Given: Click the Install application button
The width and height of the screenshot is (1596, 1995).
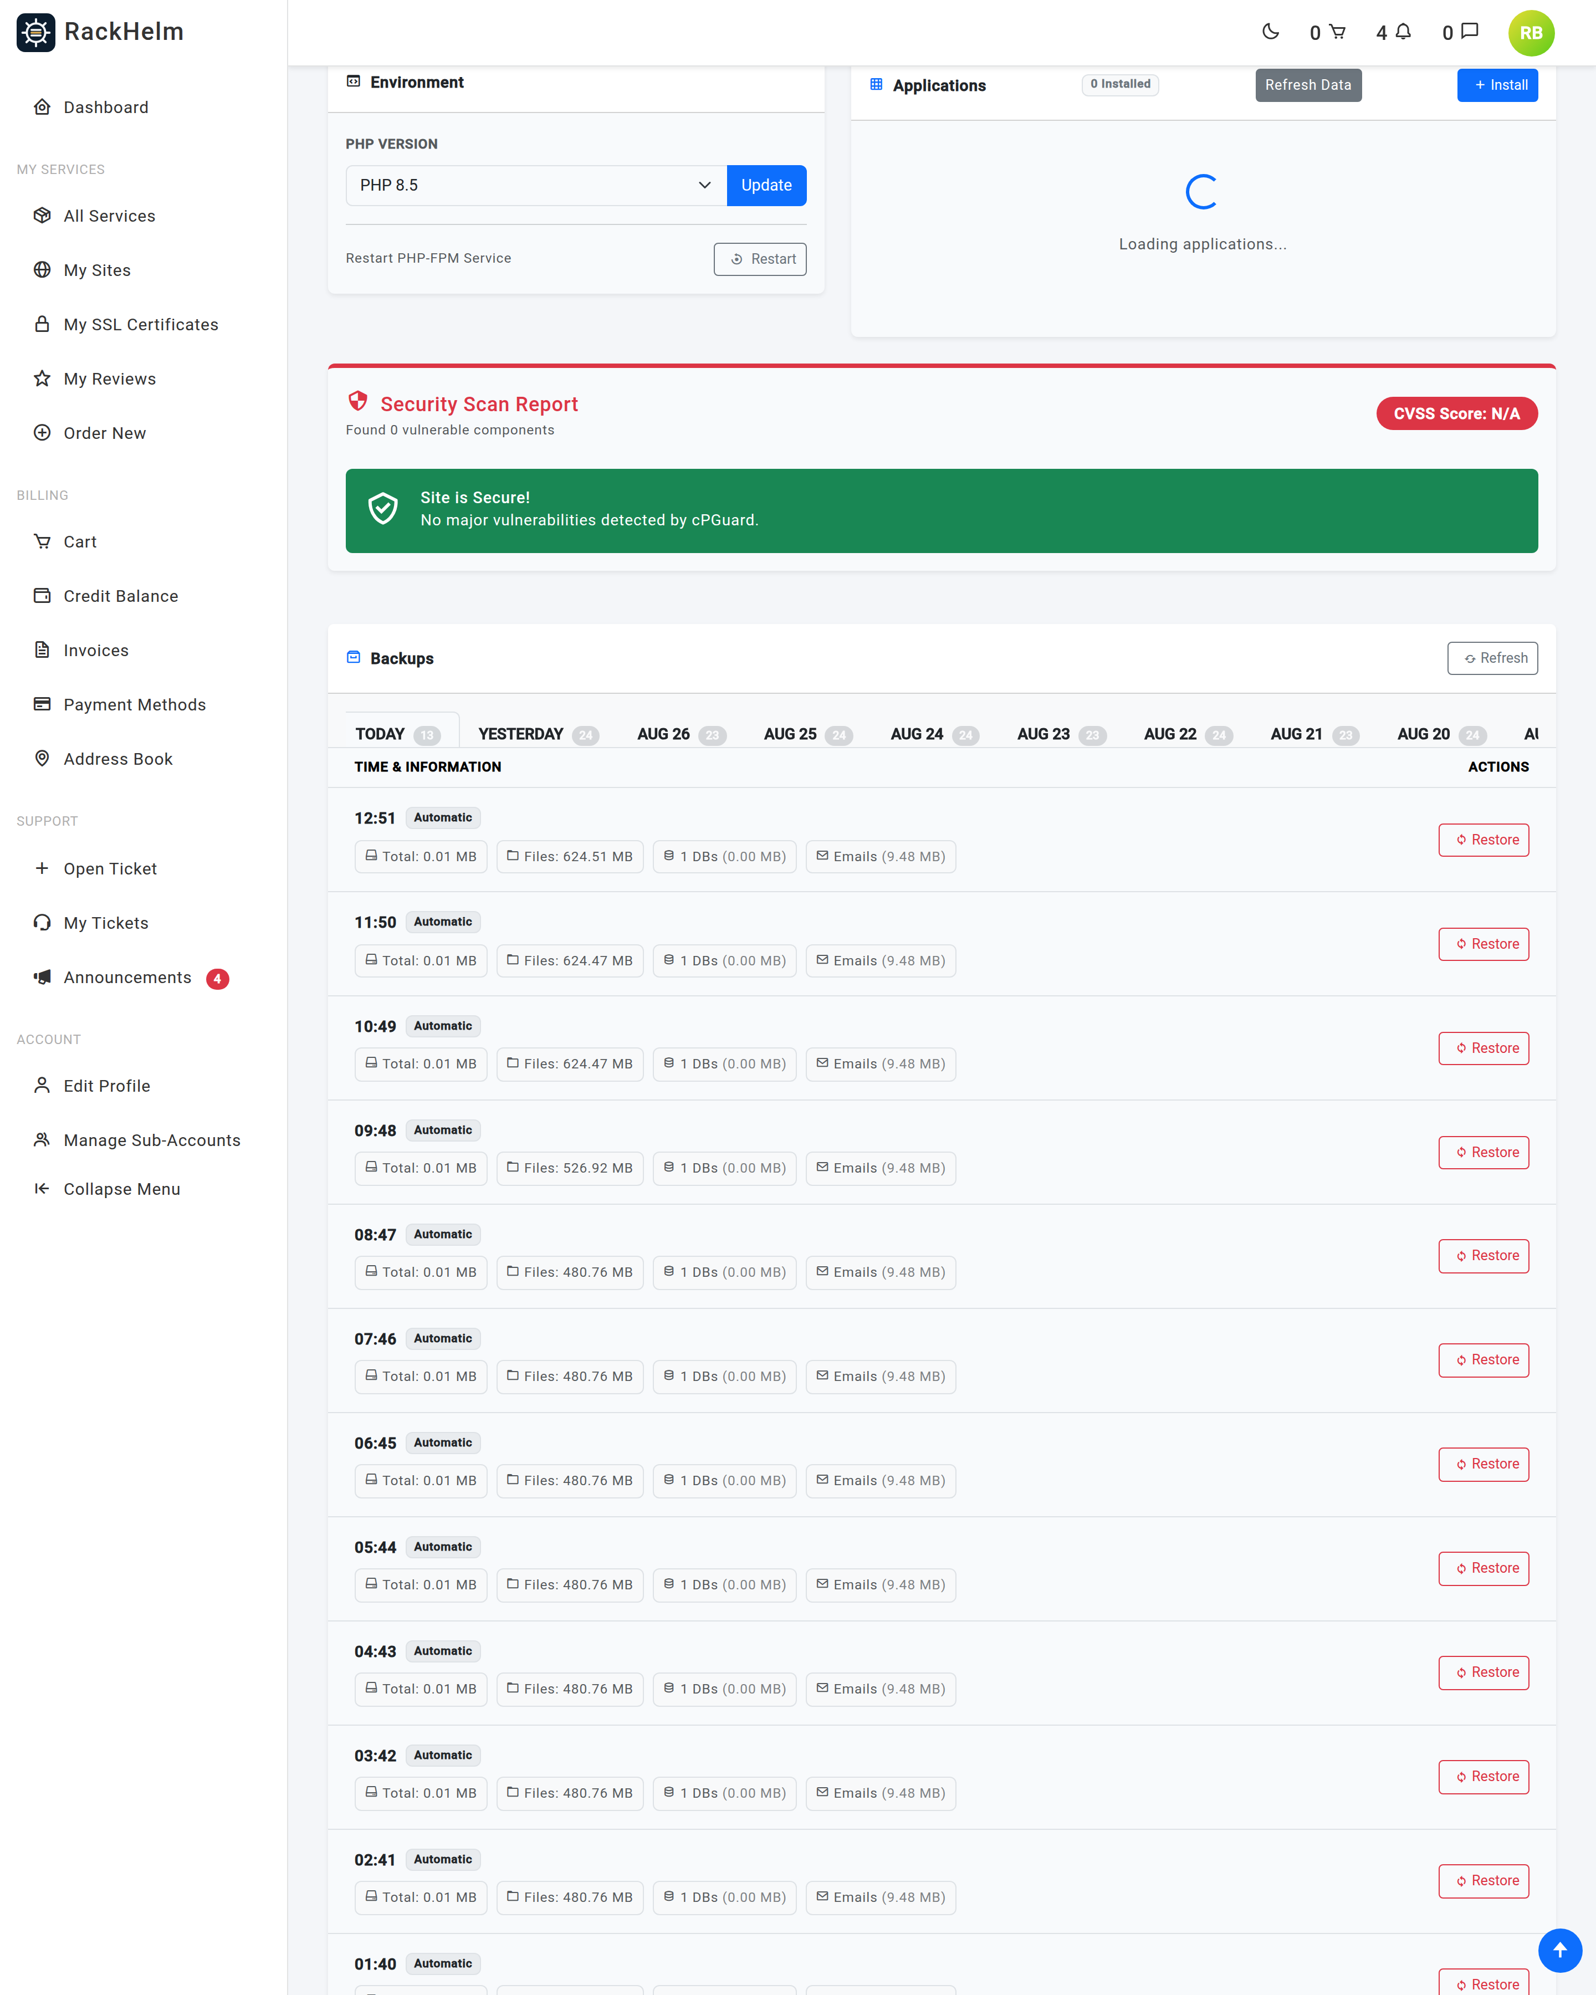Looking at the screenshot, I should pos(1497,85).
